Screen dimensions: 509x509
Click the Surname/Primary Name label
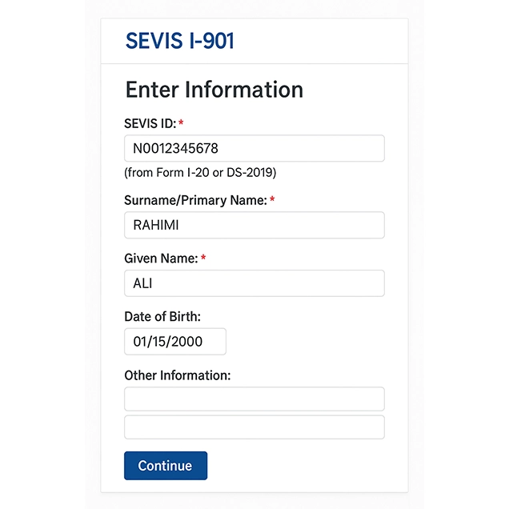[195, 200]
